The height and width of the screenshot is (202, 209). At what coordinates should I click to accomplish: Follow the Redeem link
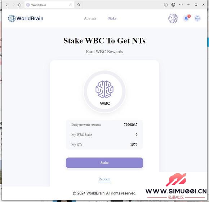104,179
